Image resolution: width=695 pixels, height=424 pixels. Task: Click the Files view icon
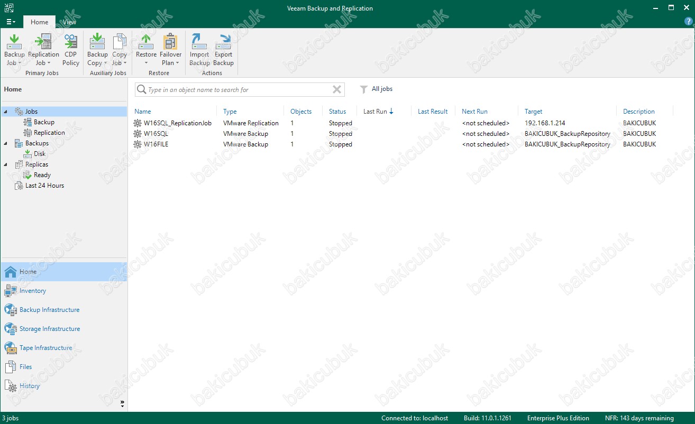[11, 367]
